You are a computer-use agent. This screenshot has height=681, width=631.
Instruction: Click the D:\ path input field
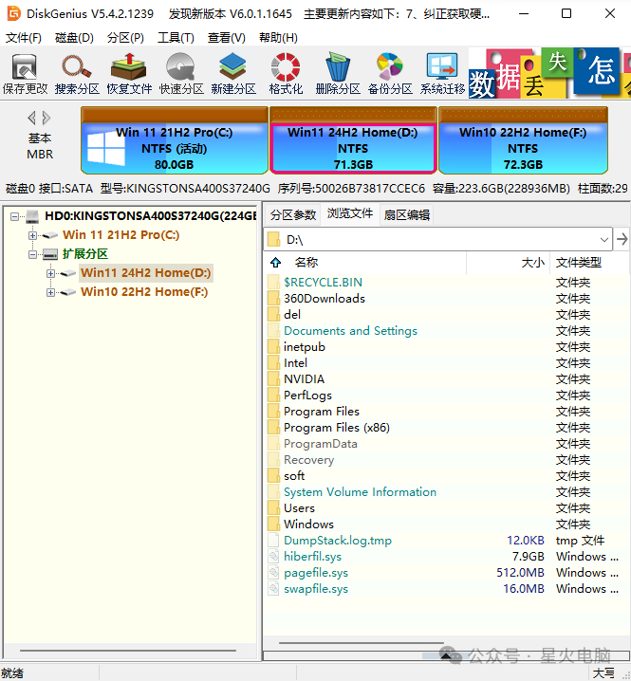(437, 239)
